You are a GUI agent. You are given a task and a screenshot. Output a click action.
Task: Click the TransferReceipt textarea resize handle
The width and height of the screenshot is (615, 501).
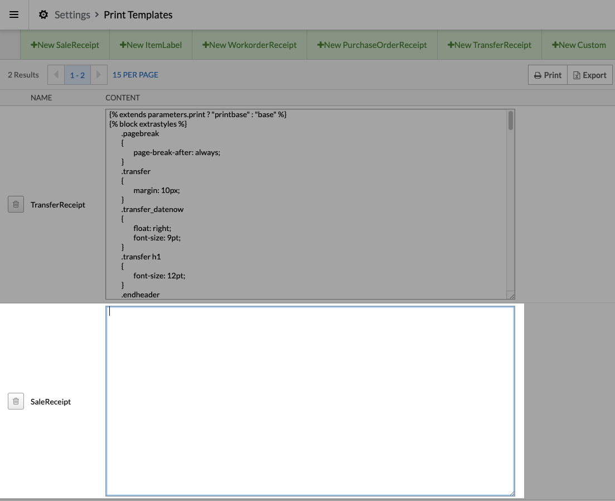coord(511,296)
